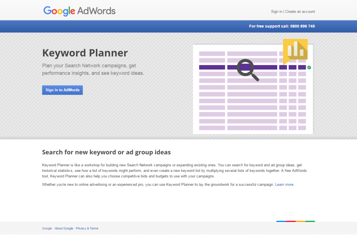Click the Sign in to AdWords button

[x=62, y=90]
